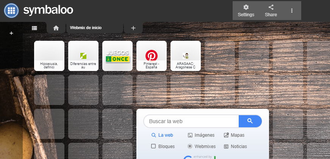
Task: Go to the home webmix tab
Action: coord(56,28)
